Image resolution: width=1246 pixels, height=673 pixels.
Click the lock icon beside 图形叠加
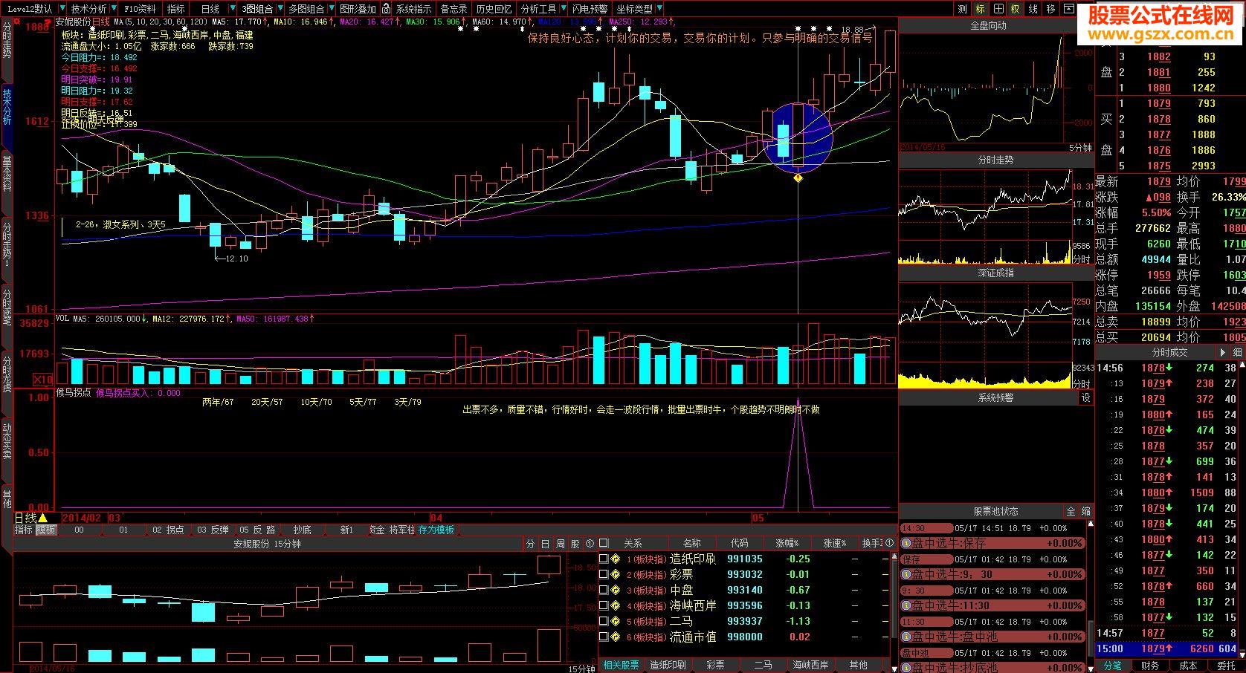click(x=387, y=9)
